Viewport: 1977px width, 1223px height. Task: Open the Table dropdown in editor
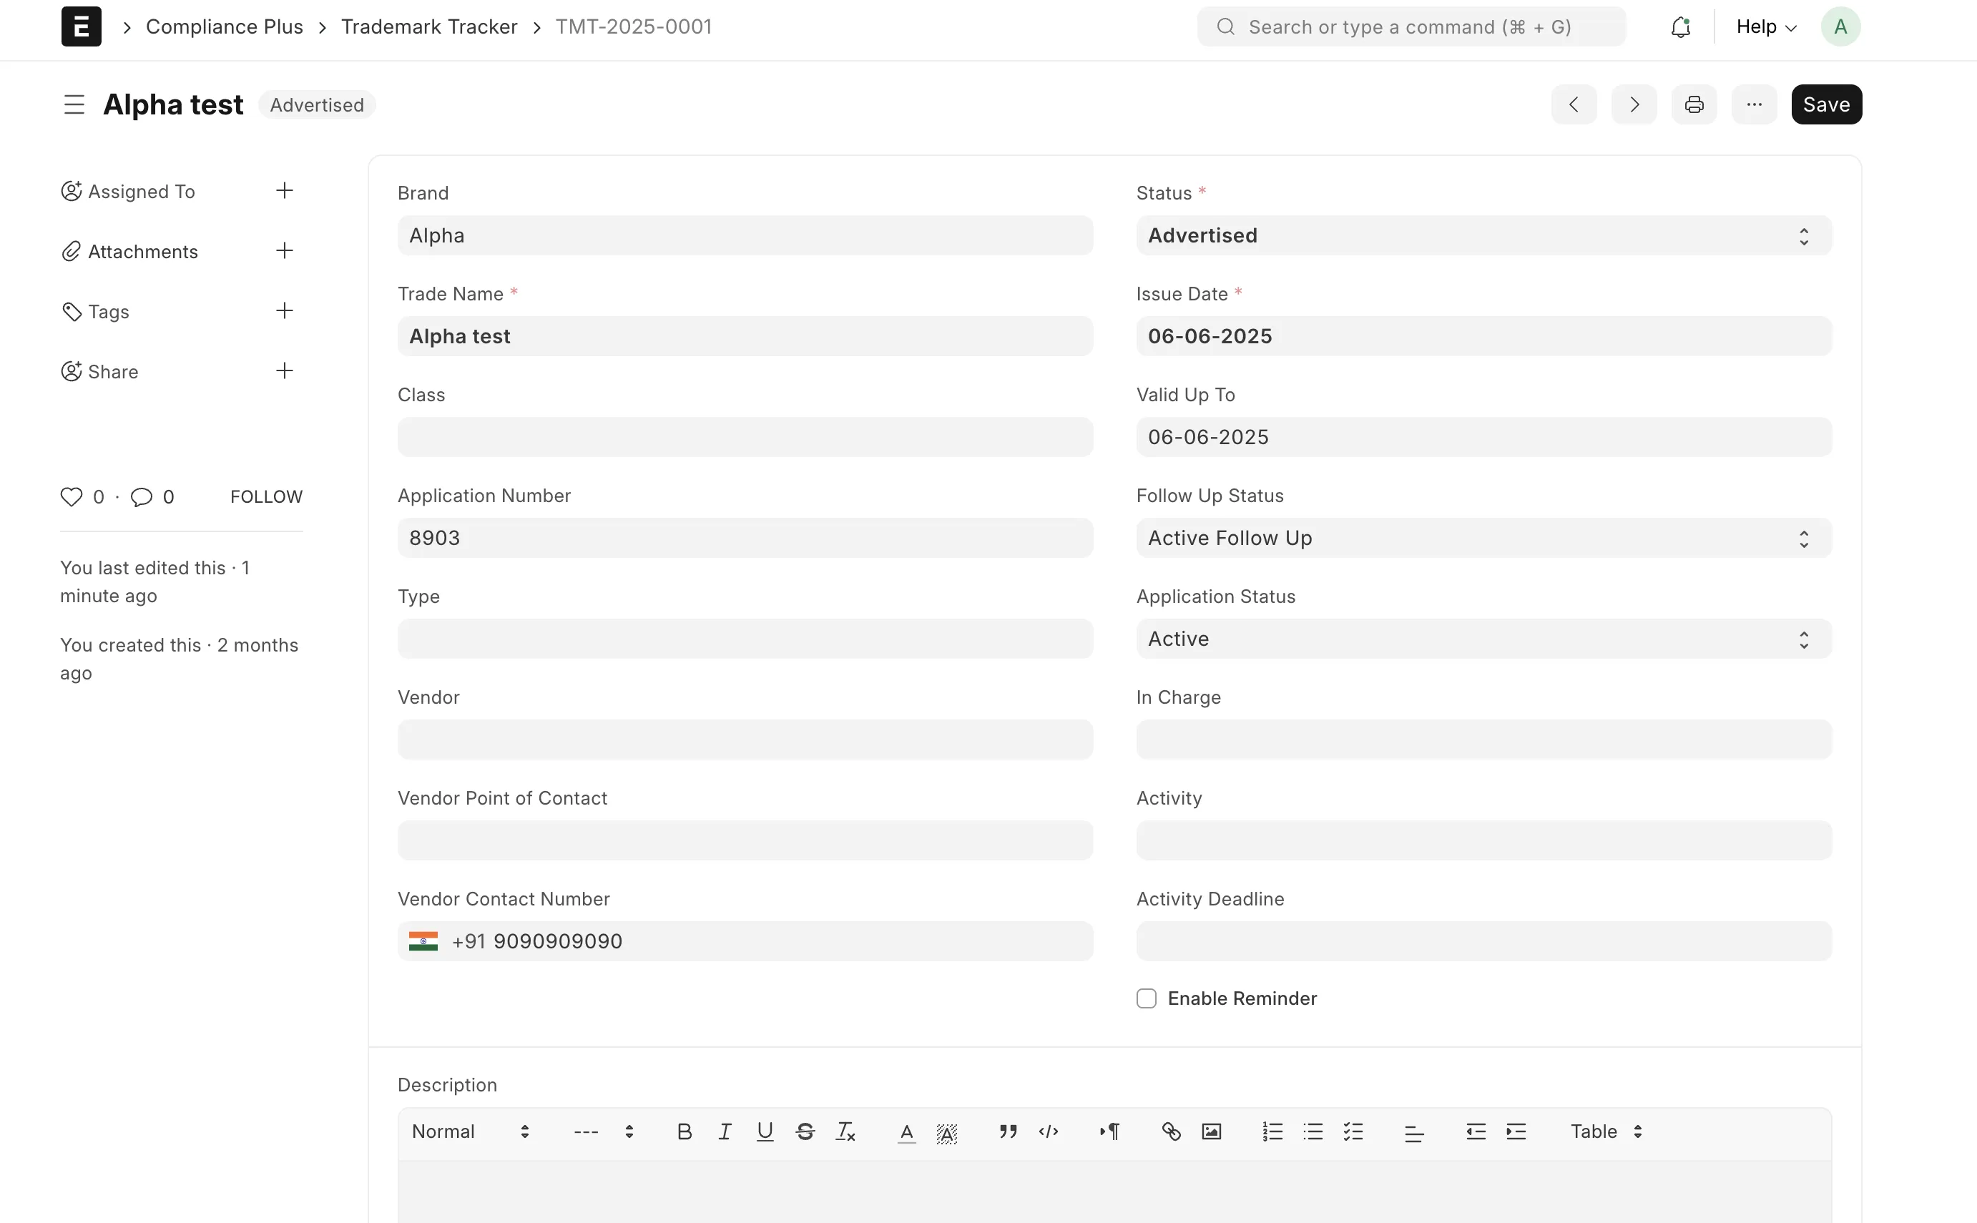tap(1606, 1131)
